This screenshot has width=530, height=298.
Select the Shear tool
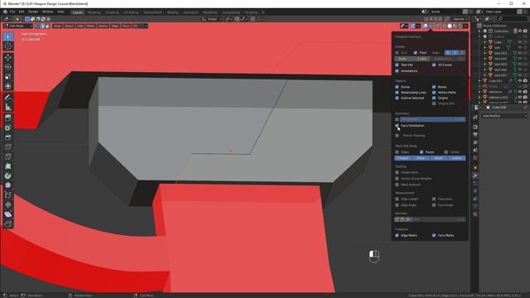coord(8,214)
